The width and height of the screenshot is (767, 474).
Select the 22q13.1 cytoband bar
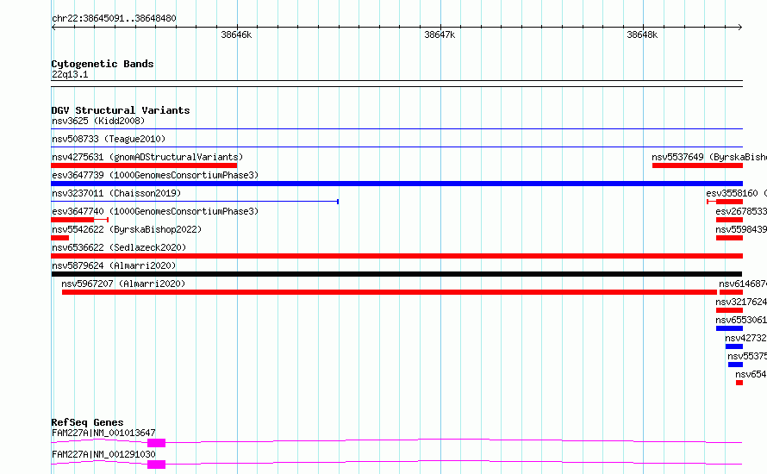[396, 84]
